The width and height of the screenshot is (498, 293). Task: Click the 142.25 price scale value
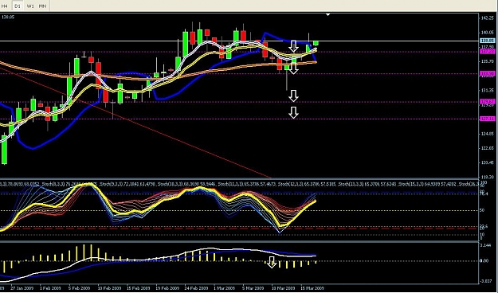pos(488,18)
